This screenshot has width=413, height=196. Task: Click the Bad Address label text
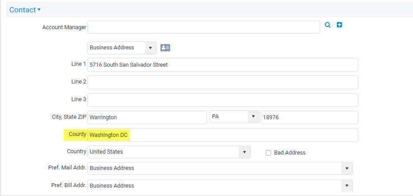pyautogui.click(x=290, y=153)
